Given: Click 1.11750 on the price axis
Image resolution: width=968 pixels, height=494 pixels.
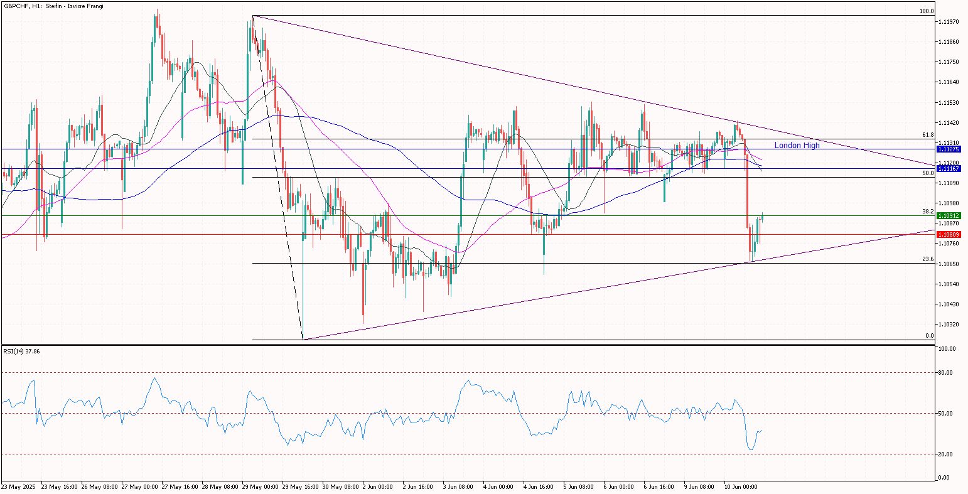Looking at the screenshot, I should click(950, 62).
